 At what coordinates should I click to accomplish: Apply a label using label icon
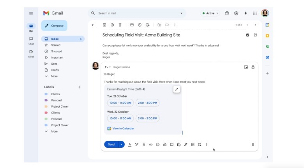click(167, 25)
